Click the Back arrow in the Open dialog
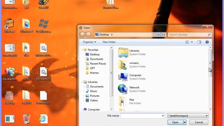The width and height of the screenshot is (224, 126). [x=82, y=35]
